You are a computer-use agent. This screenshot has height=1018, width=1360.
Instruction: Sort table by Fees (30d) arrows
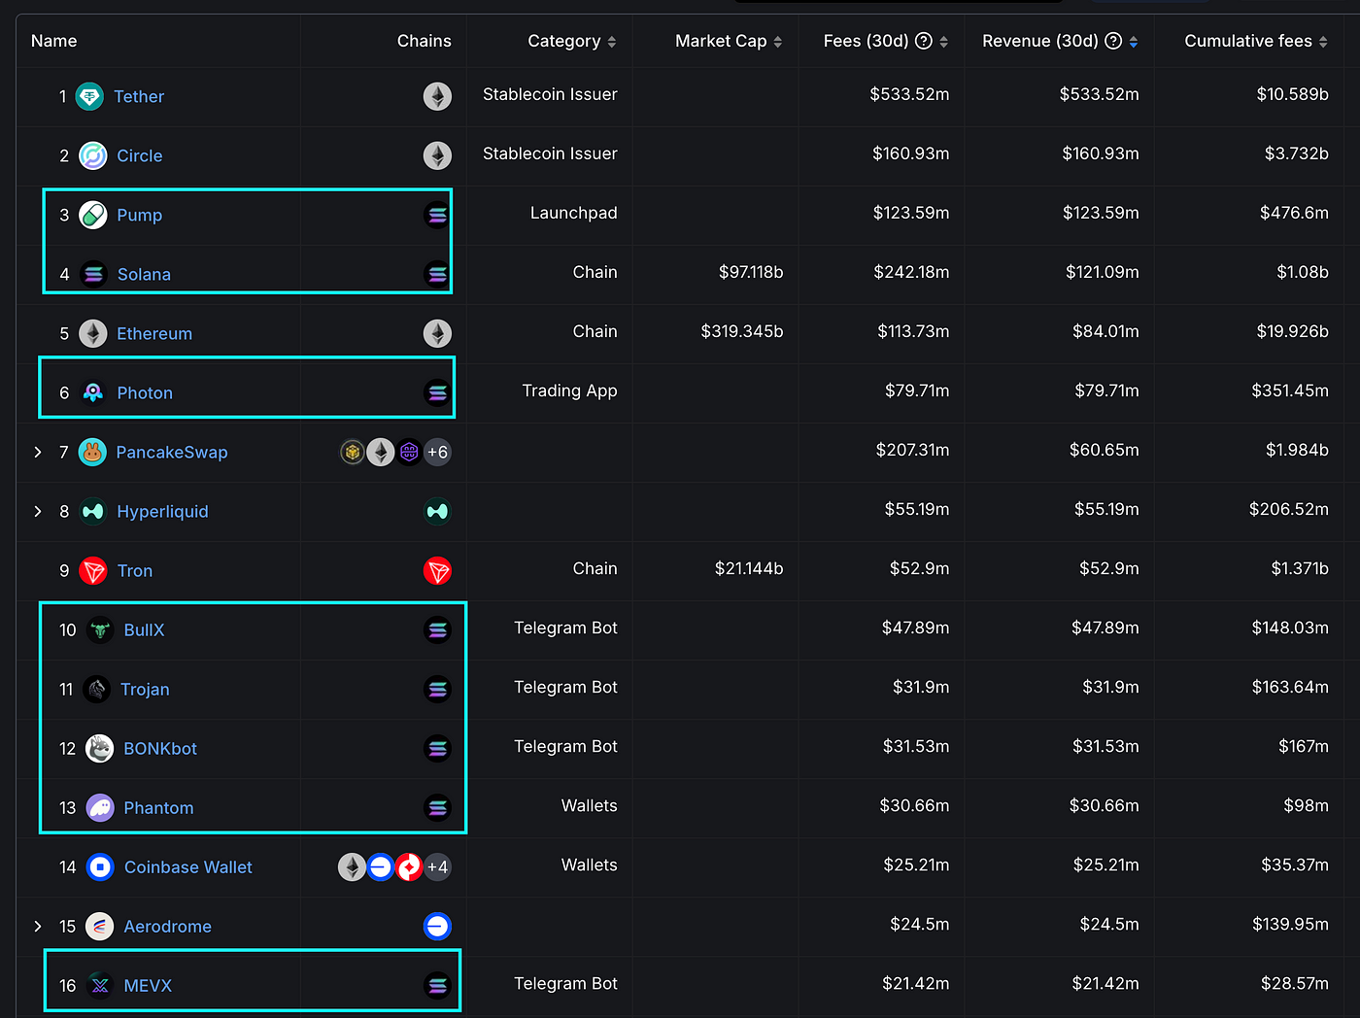pyautogui.click(x=943, y=42)
